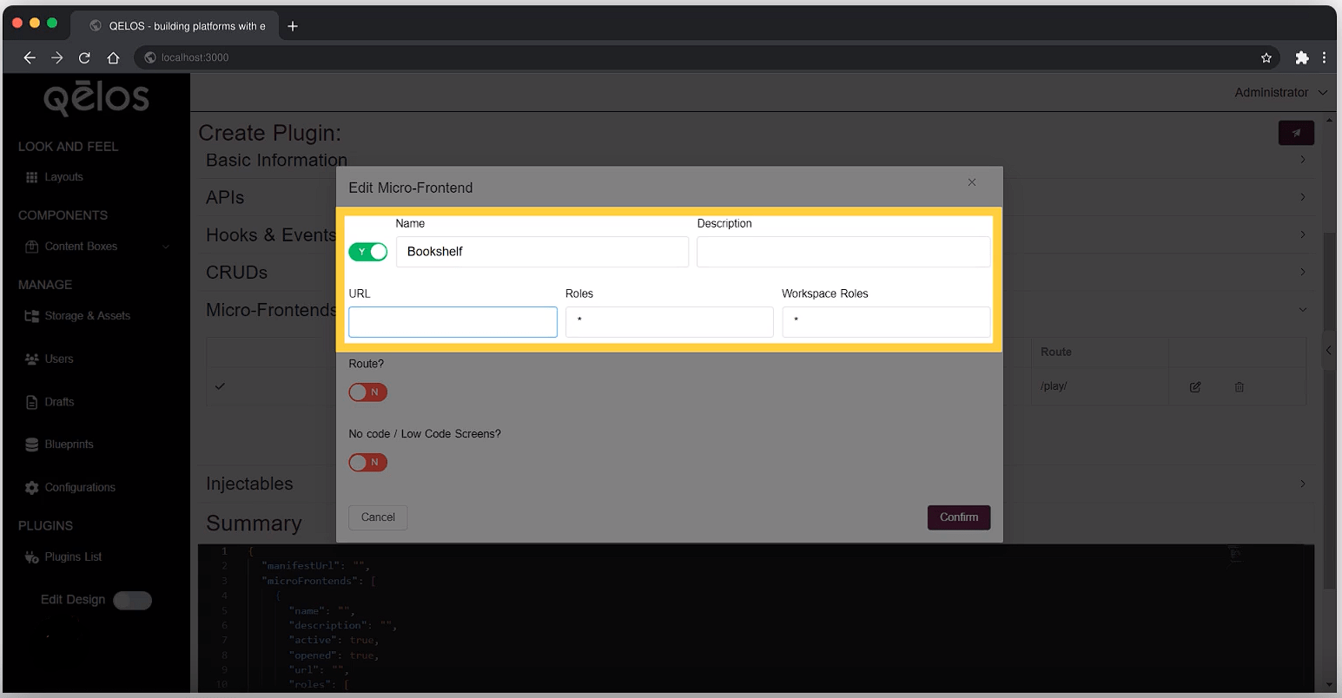
Task: Expand the APIs section
Action: (x=1301, y=197)
